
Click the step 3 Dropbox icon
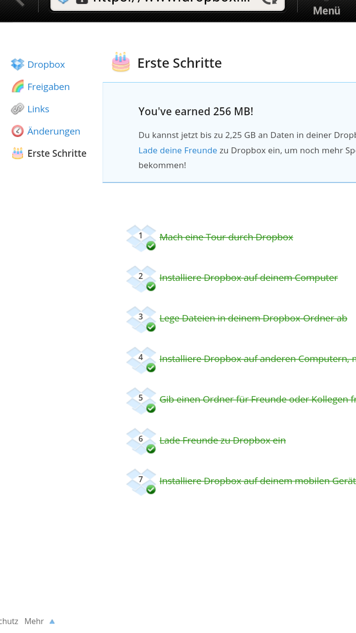[x=141, y=319]
